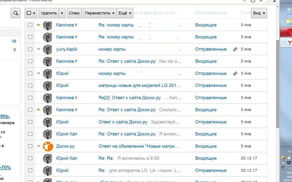Click paperclip icon on Юрий's номер карты message

point(235,74)
